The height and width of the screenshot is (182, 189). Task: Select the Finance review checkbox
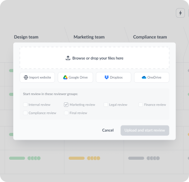click(x=141, y=105)
